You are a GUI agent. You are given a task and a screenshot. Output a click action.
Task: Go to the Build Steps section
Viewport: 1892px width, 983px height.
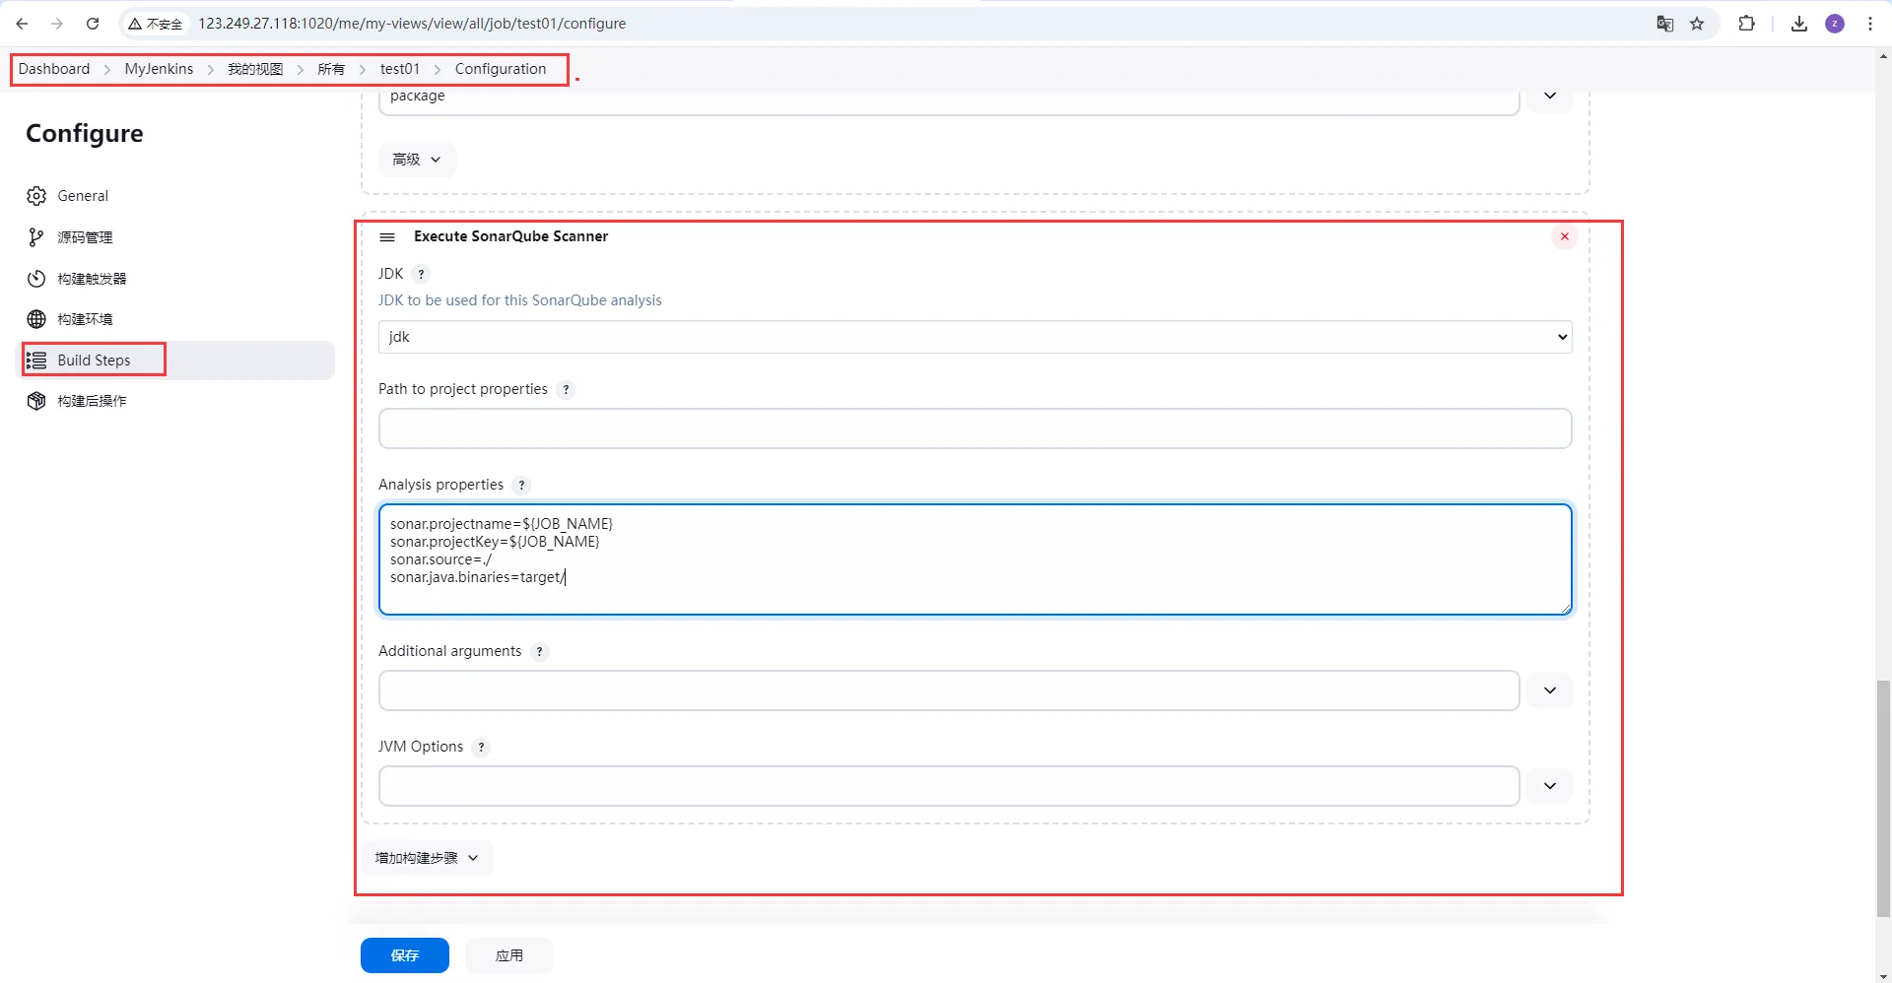94,360
